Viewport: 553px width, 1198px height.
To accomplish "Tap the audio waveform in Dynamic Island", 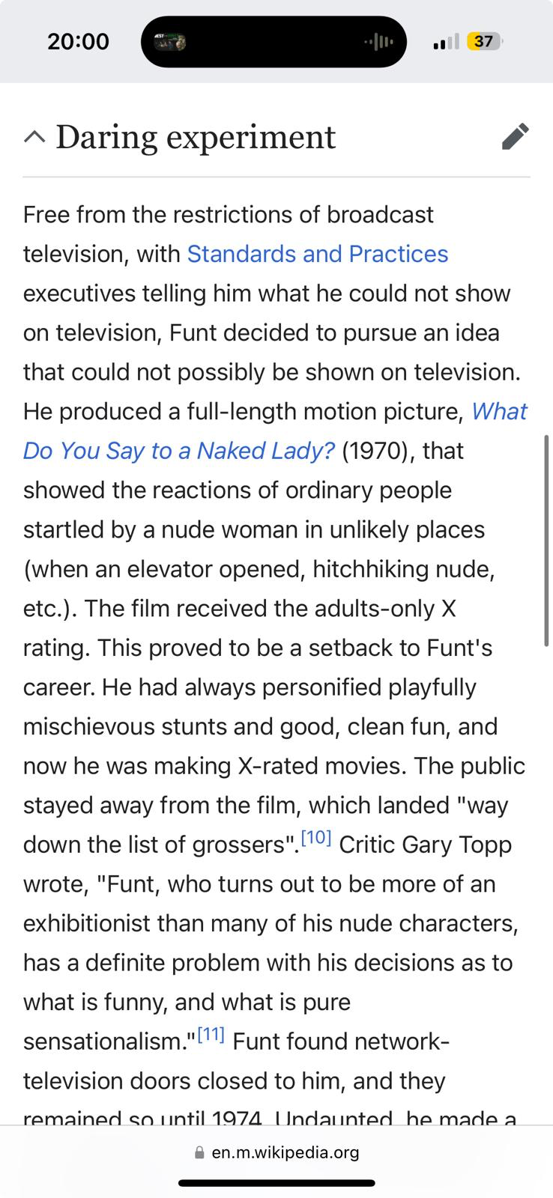I will point(378,42).
